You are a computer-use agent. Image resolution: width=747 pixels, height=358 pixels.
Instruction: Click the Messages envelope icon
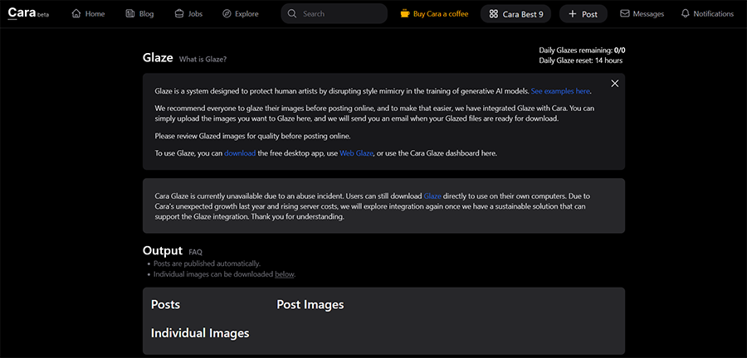[624, 14]
